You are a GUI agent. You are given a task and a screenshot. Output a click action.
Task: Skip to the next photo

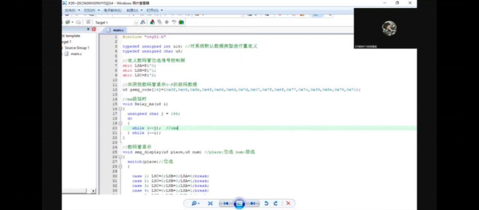(x=253, y=203)
